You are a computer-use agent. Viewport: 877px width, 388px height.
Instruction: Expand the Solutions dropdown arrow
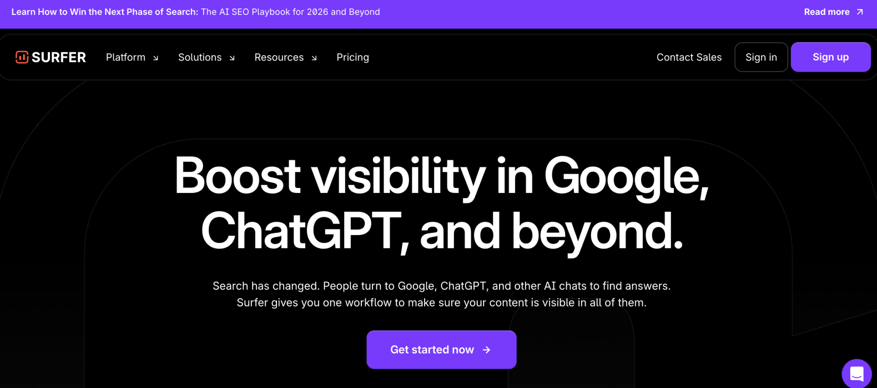pyautogui.click(x=232, y=58)
